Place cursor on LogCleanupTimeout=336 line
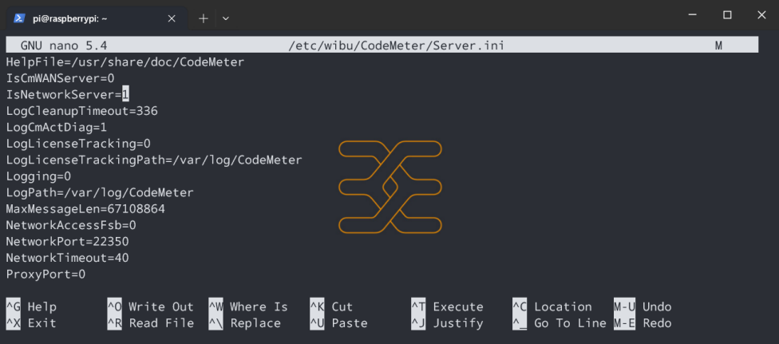The height and width of the screenshot is (344, 779). 82,111
